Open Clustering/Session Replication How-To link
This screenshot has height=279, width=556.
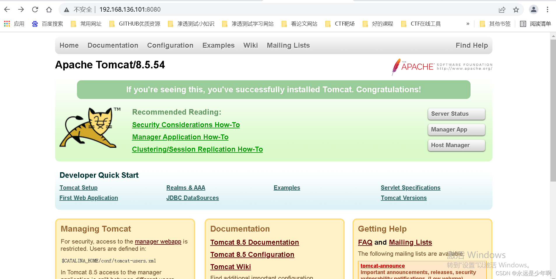197,149
